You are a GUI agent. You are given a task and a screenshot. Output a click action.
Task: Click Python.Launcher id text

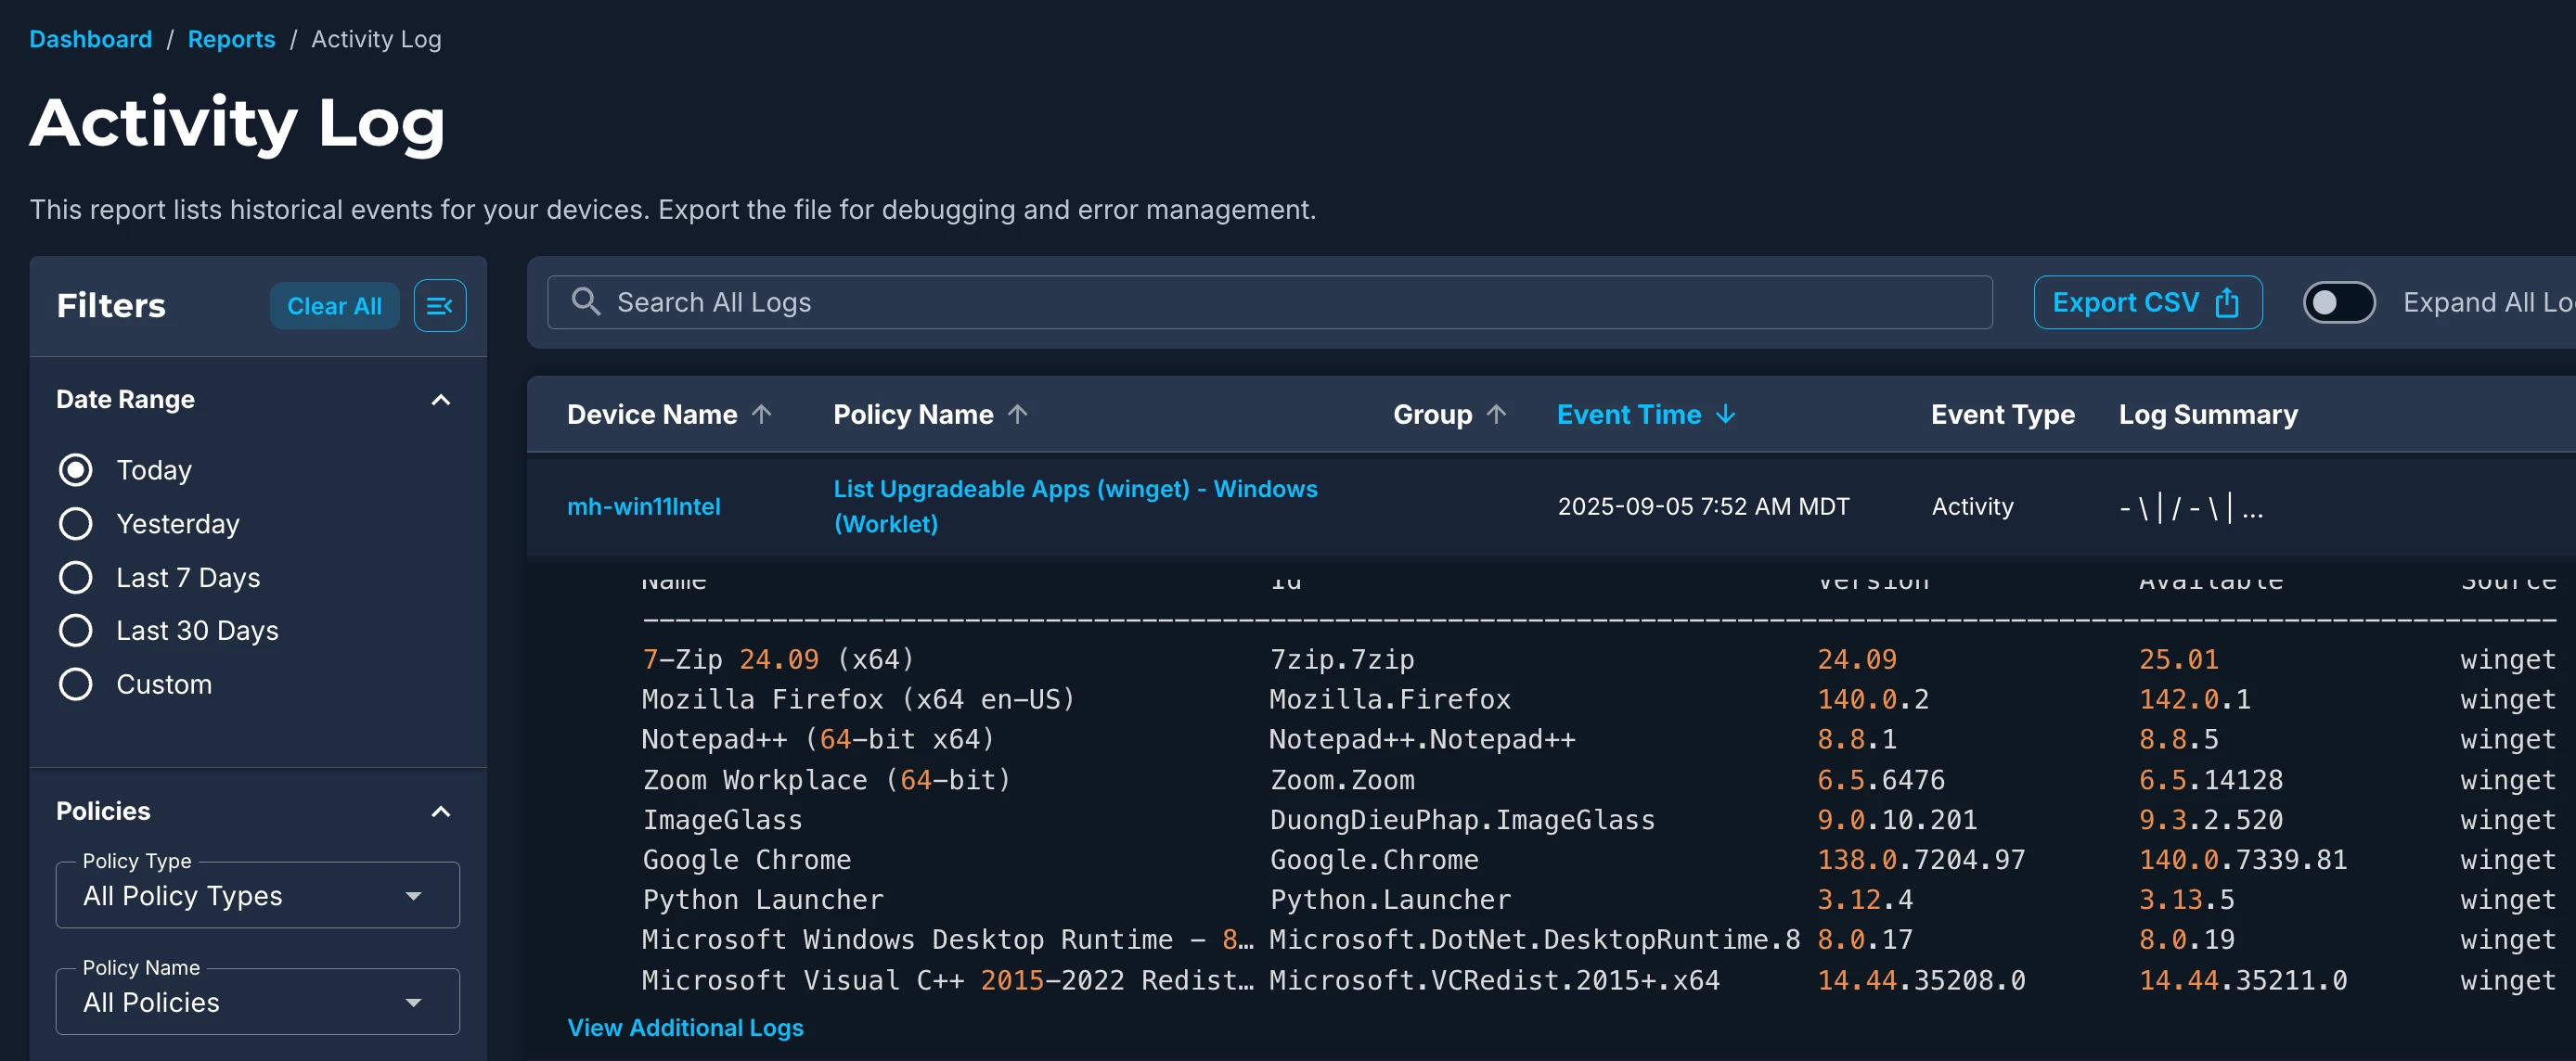pos(1390,901)
